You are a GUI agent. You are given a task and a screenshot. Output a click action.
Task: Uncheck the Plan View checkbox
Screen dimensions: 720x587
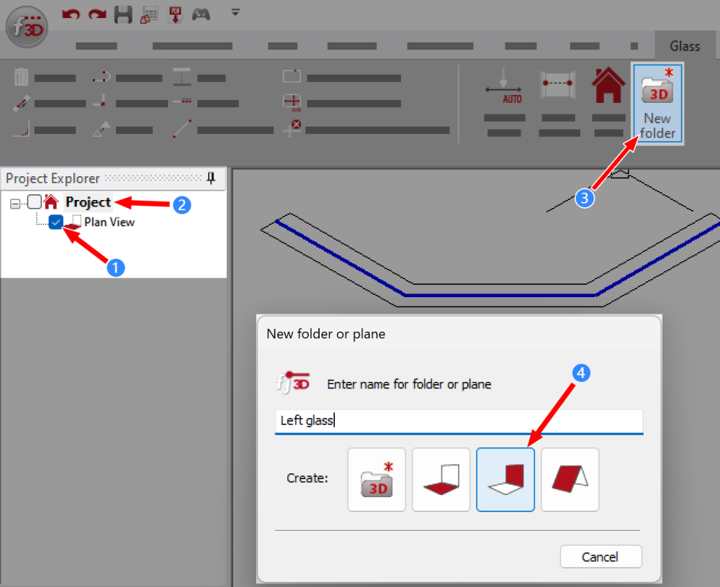click(55, 222)
